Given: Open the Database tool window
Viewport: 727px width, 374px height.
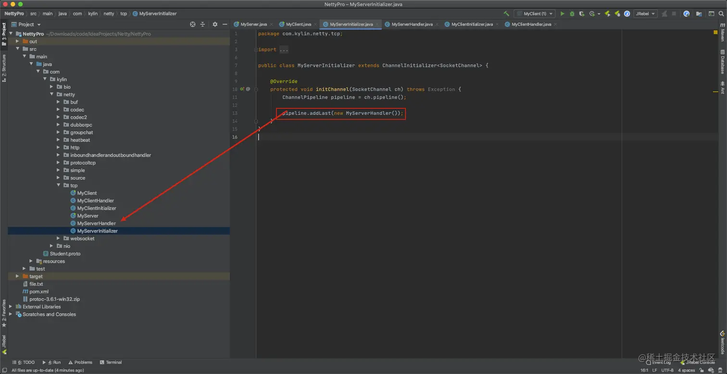Looking at the screenshot, I should (x=722, y=62).
